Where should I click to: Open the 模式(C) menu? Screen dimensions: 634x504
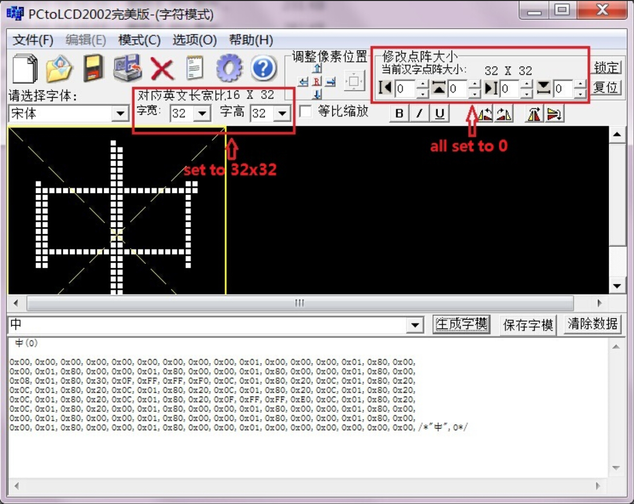coord(139,40)
